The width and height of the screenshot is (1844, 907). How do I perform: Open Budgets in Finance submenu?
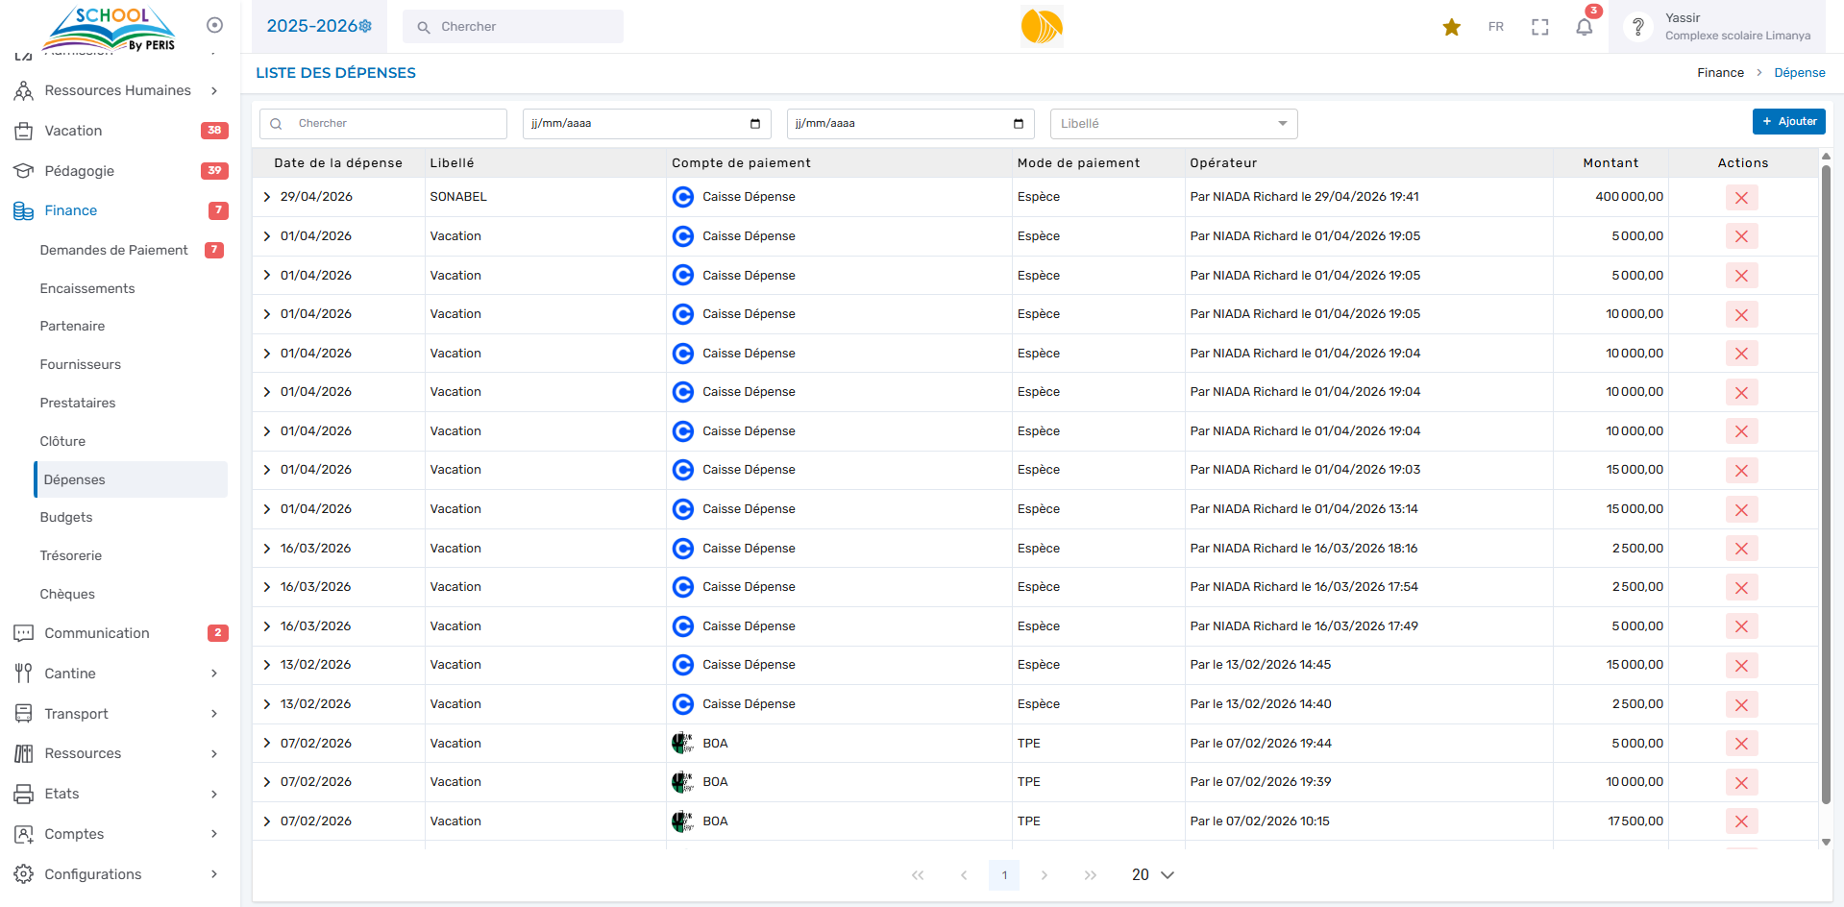(x=66, y=517)
